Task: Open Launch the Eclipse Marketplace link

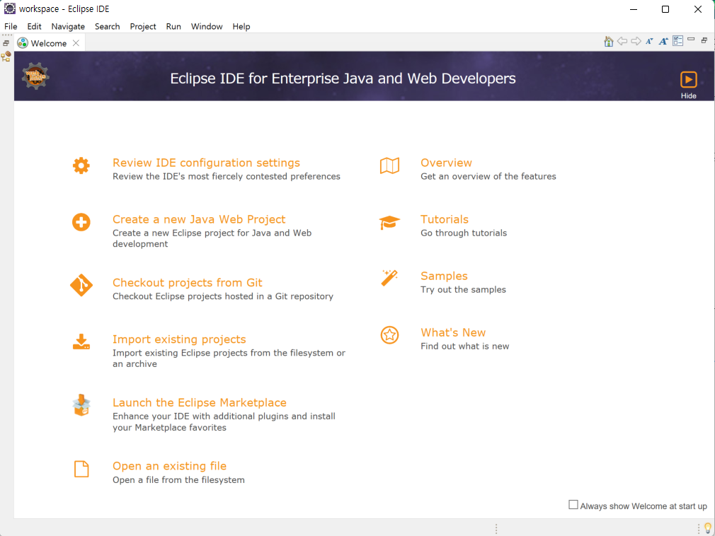Action: 199,402
